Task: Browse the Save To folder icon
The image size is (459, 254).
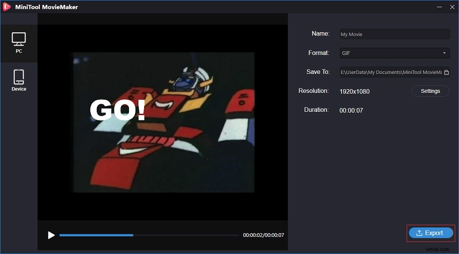Action: pyautogui.click(x=446, y=72)
